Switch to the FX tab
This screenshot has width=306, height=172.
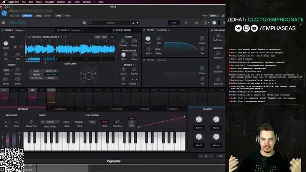click(x=186, y=23)
